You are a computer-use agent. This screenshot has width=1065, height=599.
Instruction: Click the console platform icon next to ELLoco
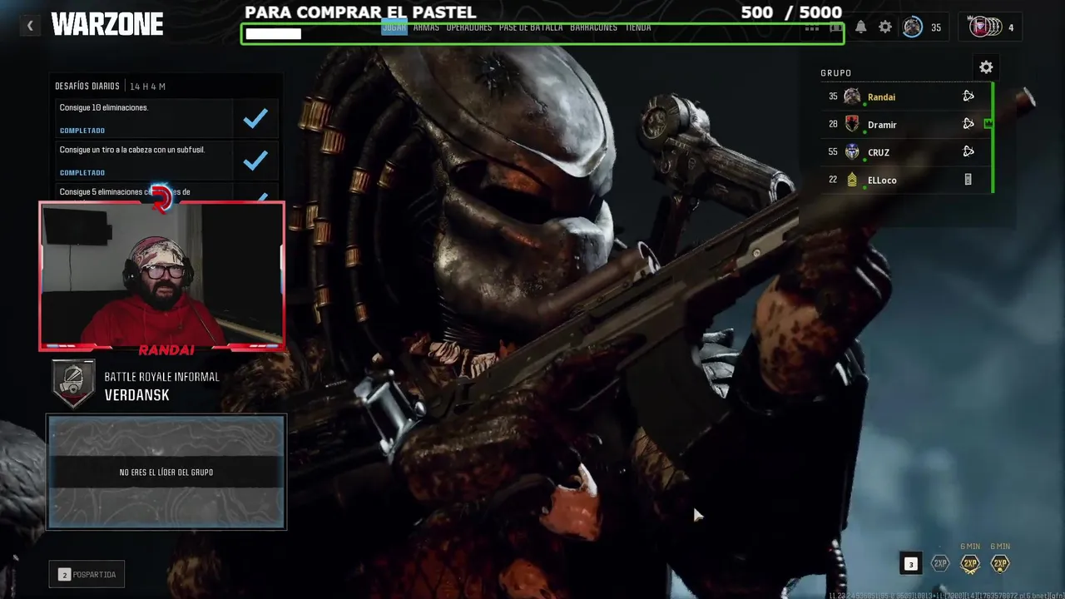pos(968,180)
